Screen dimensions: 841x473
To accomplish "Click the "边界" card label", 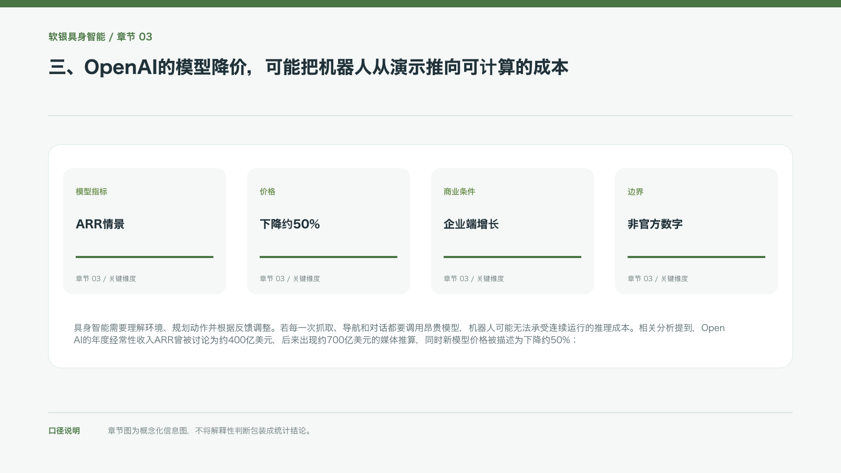I will pyautogui.click(x=635, y=192).
